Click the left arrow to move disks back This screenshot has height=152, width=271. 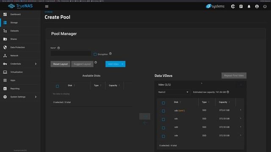(145, 123)
